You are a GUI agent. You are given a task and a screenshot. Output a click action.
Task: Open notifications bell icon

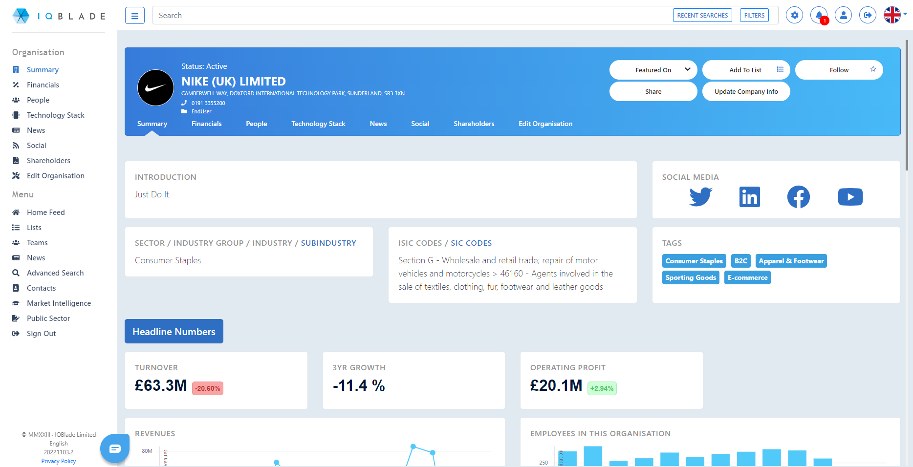pyautogui.click(x=819, y=15)
